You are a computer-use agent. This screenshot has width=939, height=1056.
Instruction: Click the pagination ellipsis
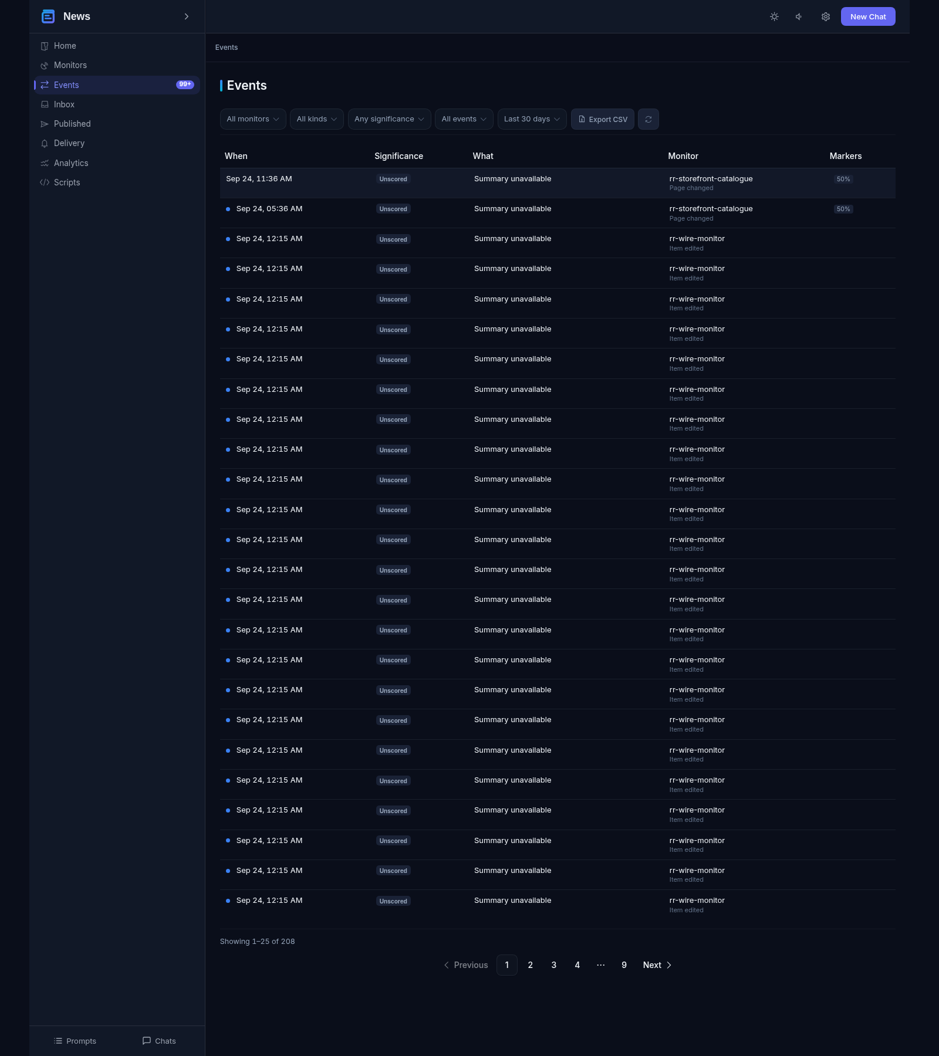tap(601, 965)
